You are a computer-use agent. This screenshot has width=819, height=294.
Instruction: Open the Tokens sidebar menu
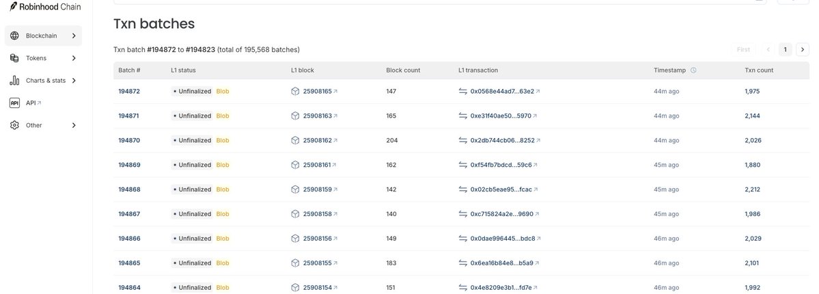(x=43, y=58)
